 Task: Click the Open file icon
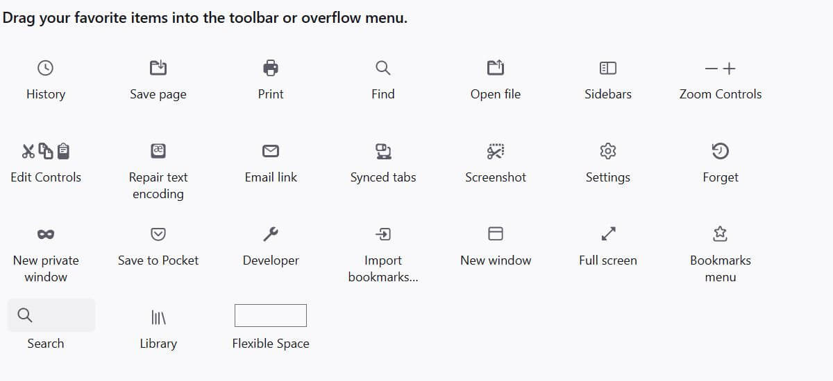point(496,68)
